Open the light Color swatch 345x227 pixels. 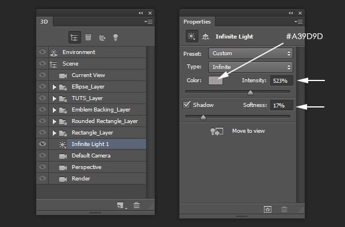tap(216, 80)
